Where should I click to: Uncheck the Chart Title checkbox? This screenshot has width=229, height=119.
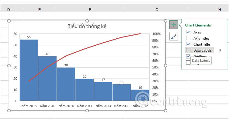[188, 44]
